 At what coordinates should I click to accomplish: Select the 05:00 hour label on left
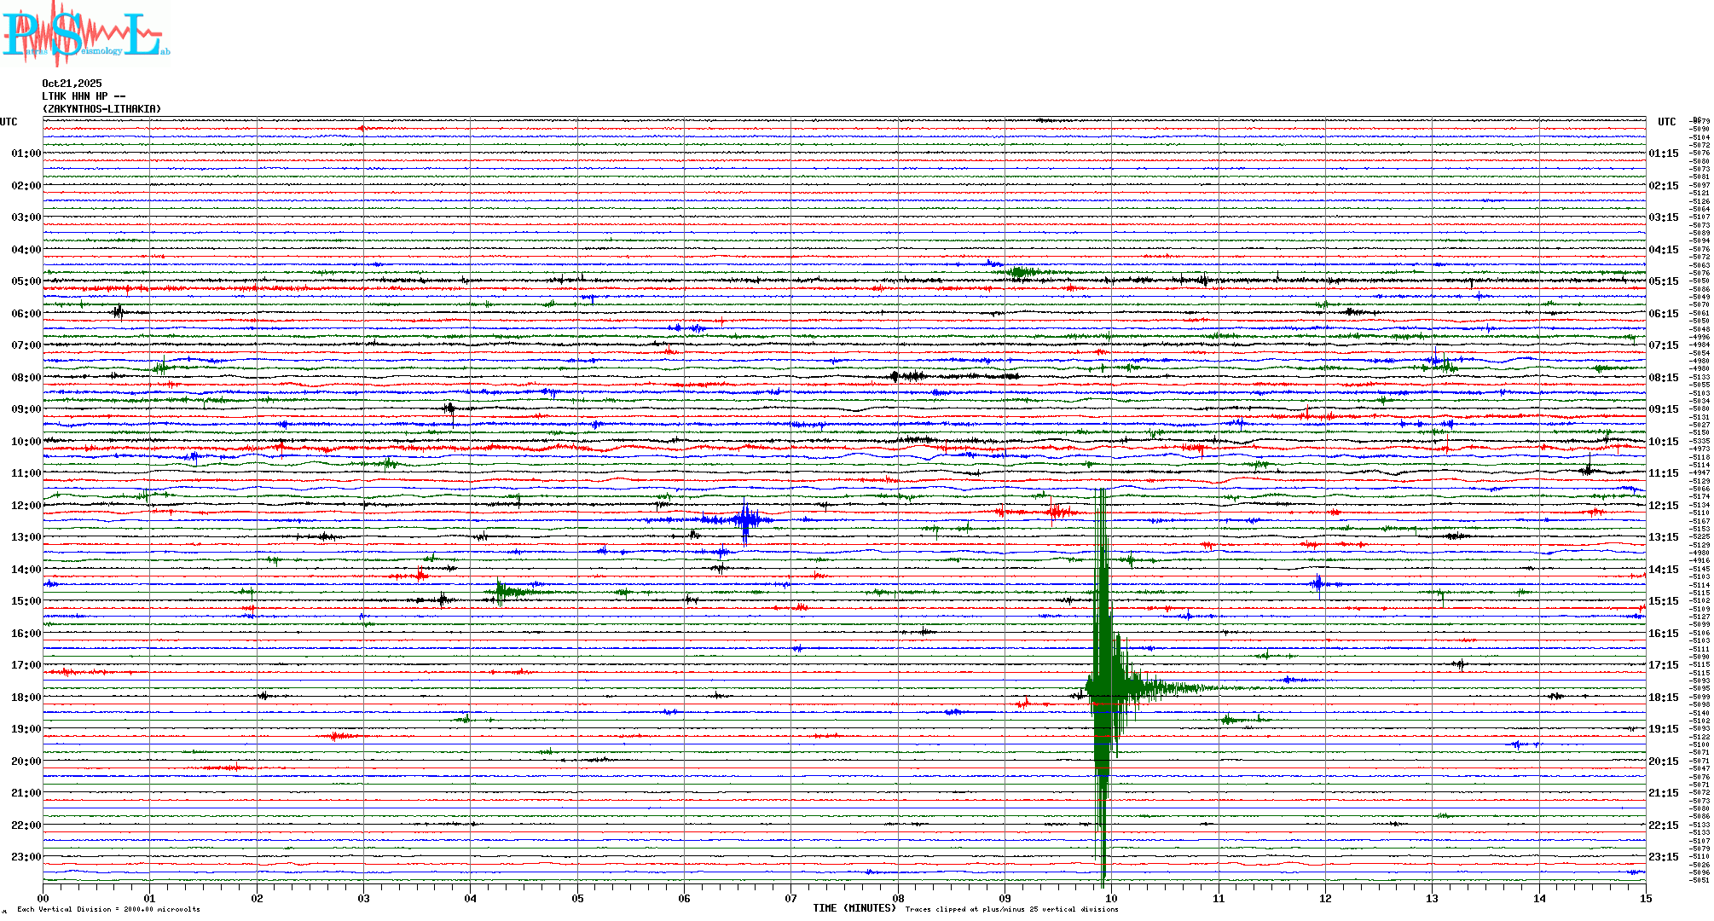pos(26,281)
